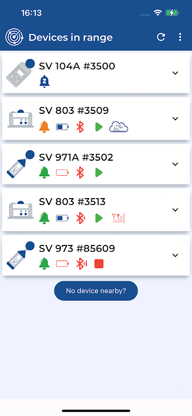This screenshot has width=192, height=416.
Task: Tap the radar logo in header
Action: click(x=14, y=37)
